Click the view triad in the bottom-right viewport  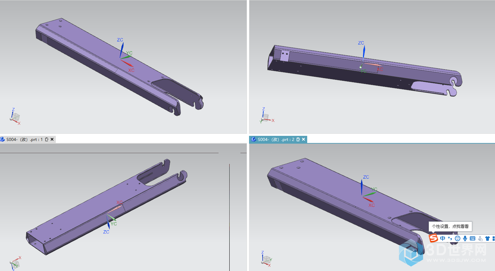click(x=267, y=259)
